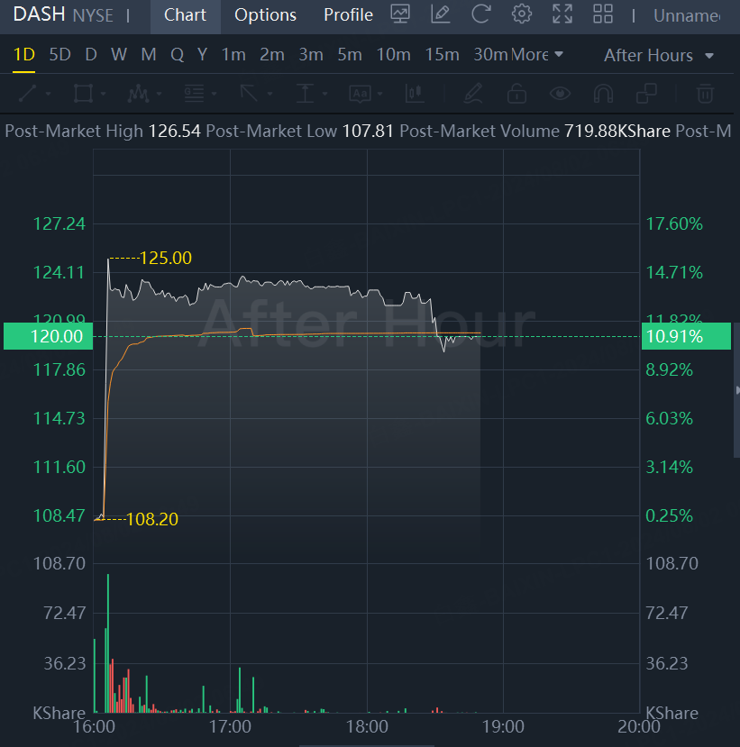Click the 108.20 low price marker
This screenshot has width=740, height=747.
[152, 519]
